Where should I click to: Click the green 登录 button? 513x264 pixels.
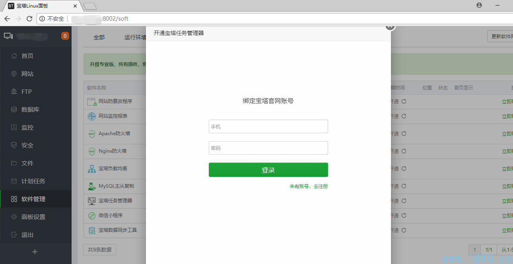(x=268, y=170)
